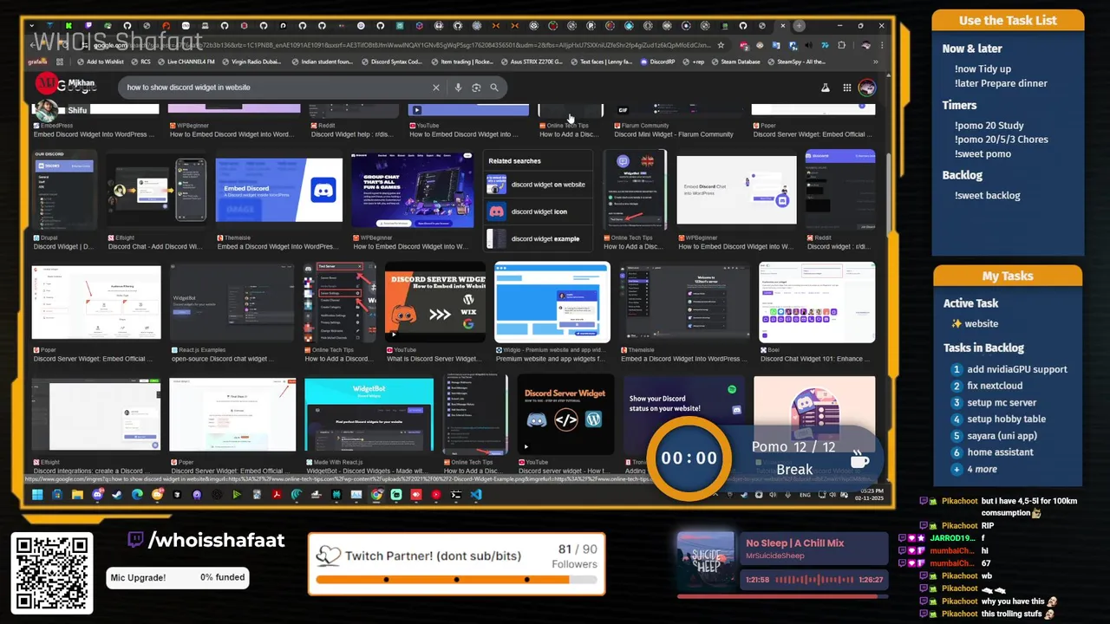Select related search 'discord widget example'

click(539, 238)
